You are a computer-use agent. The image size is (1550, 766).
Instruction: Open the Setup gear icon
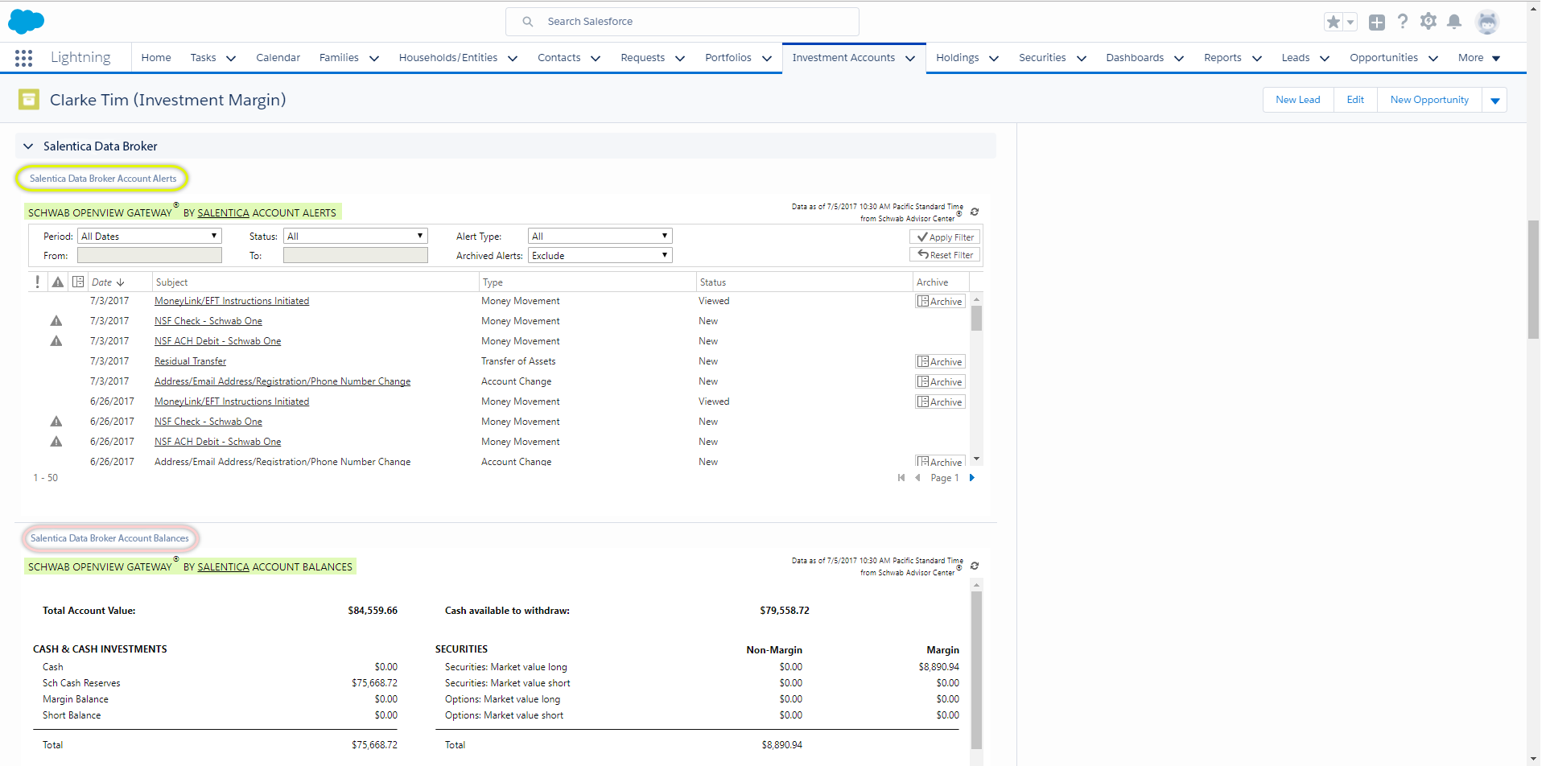point(1428,22)
